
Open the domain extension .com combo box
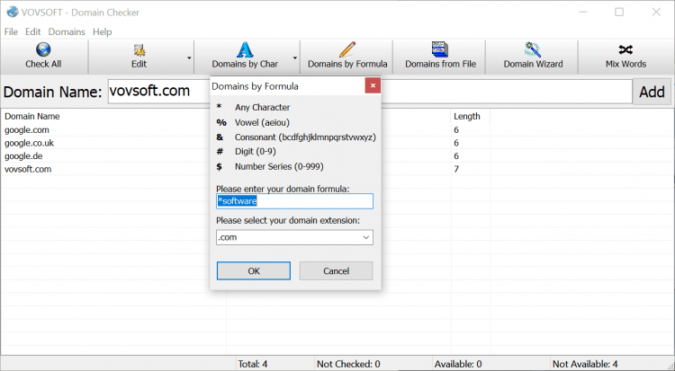294,237
